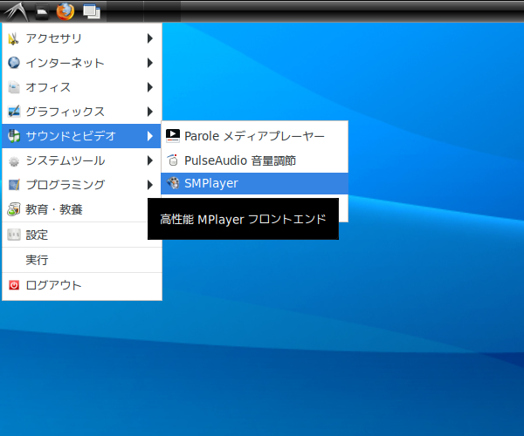Open the file manager panel icon
Viewport: 524px width, 436px height.
coord(42,11)
